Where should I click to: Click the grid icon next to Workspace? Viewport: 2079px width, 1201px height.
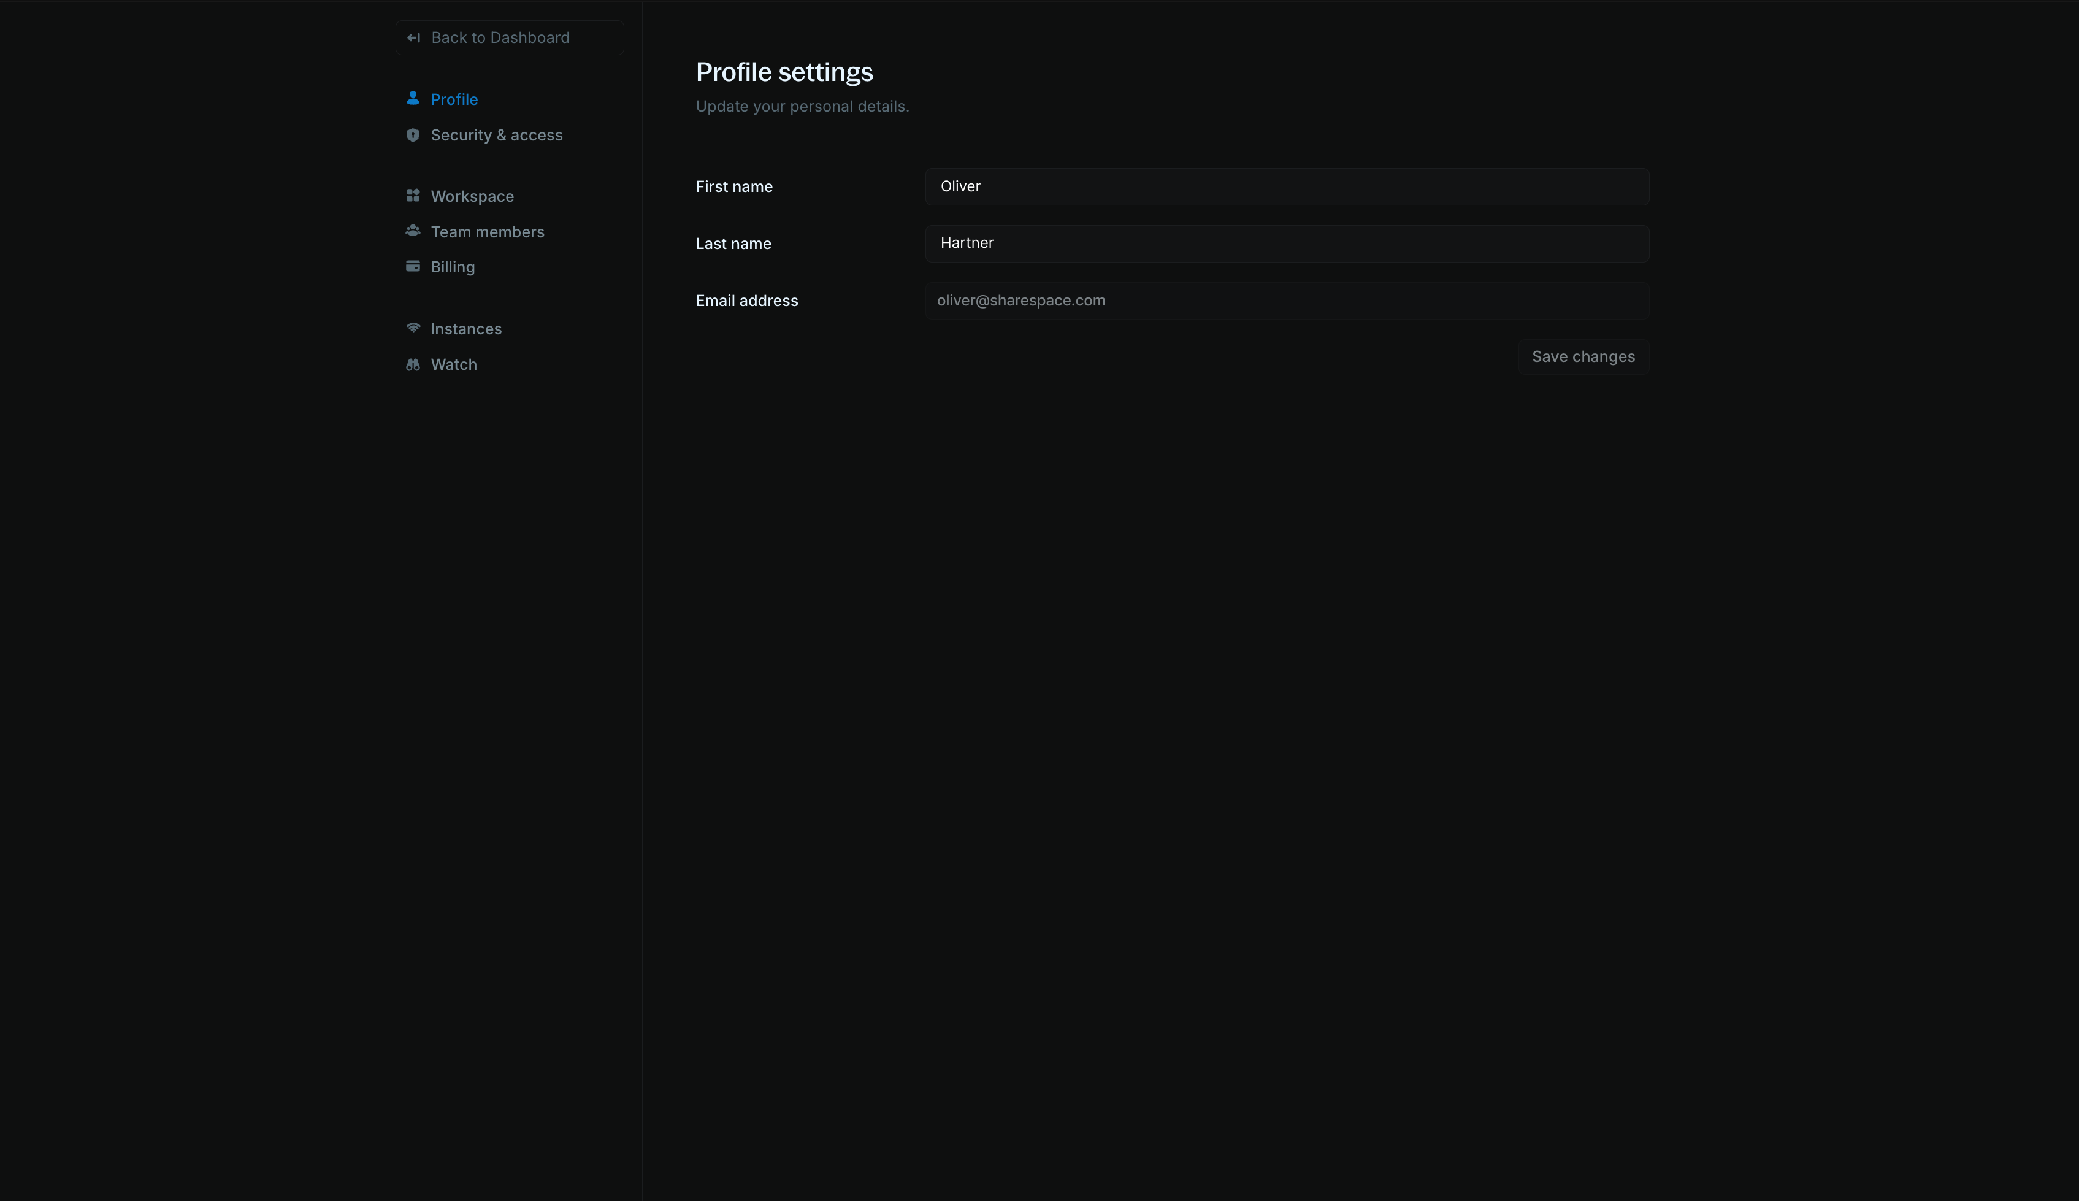point(413,196)
